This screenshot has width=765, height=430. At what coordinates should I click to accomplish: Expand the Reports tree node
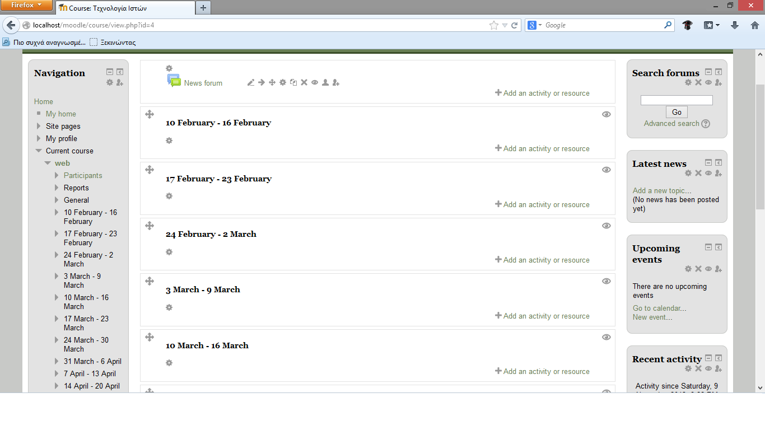[x=57, y=188]
